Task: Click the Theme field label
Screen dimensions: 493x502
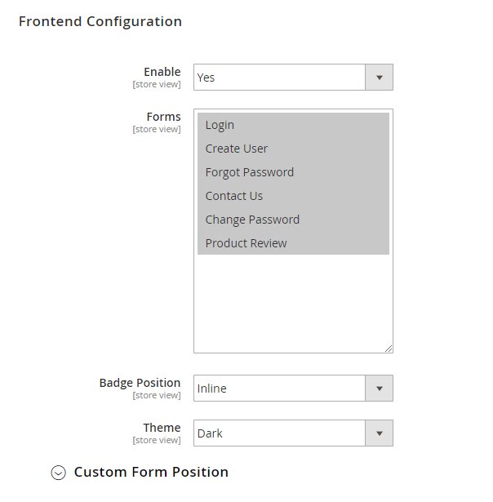Action: point(162,428)
